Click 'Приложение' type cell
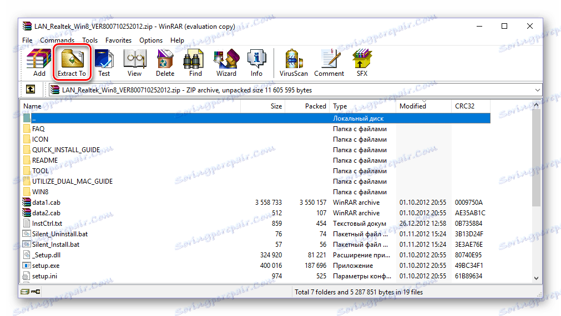 pos(353,266)
